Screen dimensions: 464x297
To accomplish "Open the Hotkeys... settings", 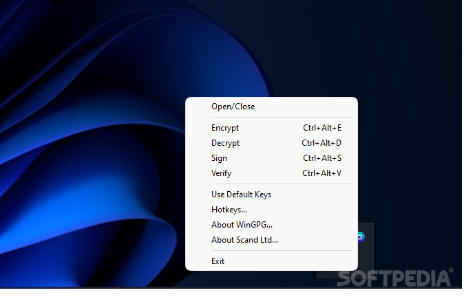I will pos(272,210).
